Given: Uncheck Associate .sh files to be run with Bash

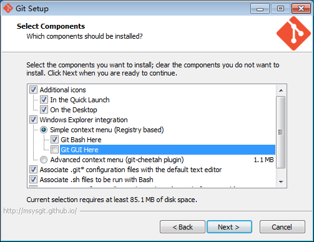Looking at the screenshot, I should tap(33, 180).
